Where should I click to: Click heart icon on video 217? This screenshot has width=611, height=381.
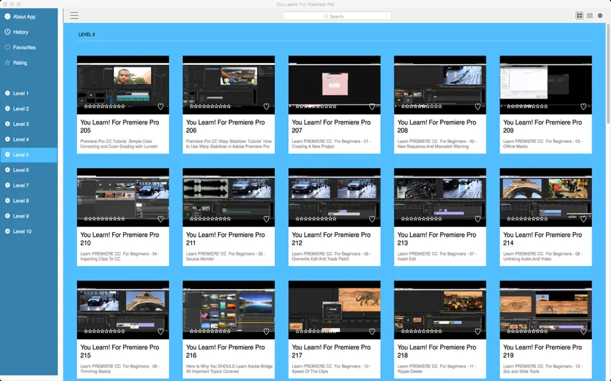pyautogui.click(x=372, y=331)
